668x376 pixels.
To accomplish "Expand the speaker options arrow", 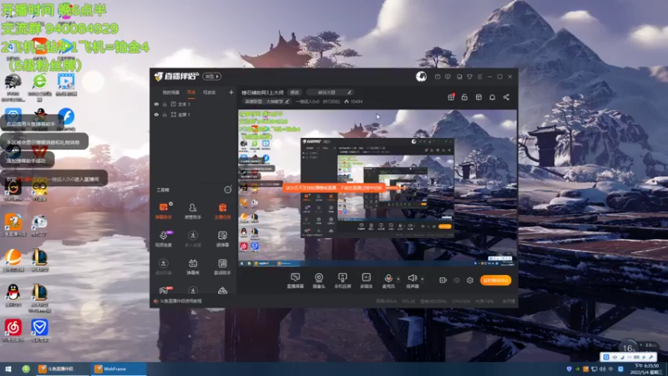I will [423, 279].
